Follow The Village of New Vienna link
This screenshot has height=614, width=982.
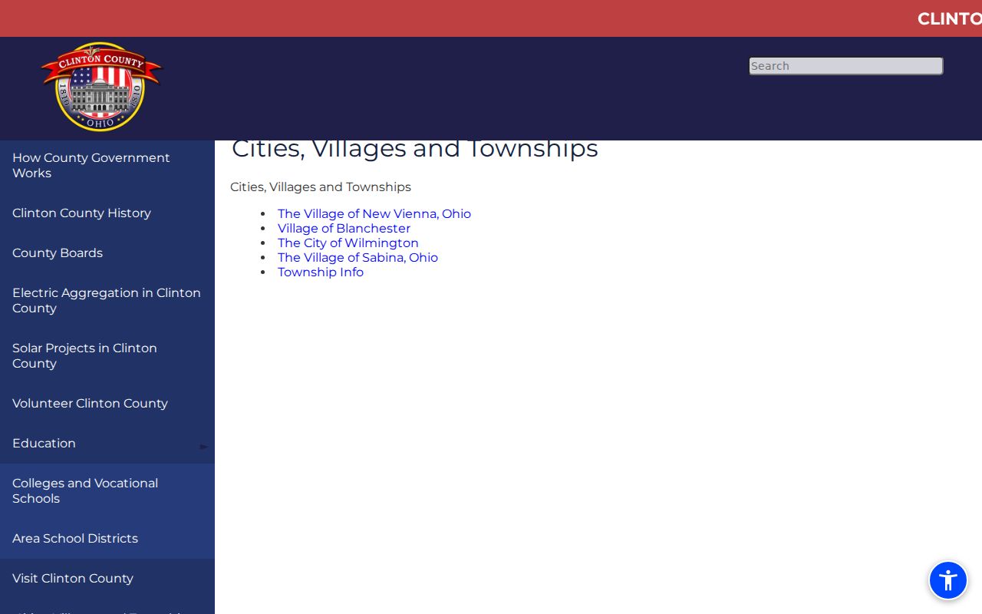point(374,213)
